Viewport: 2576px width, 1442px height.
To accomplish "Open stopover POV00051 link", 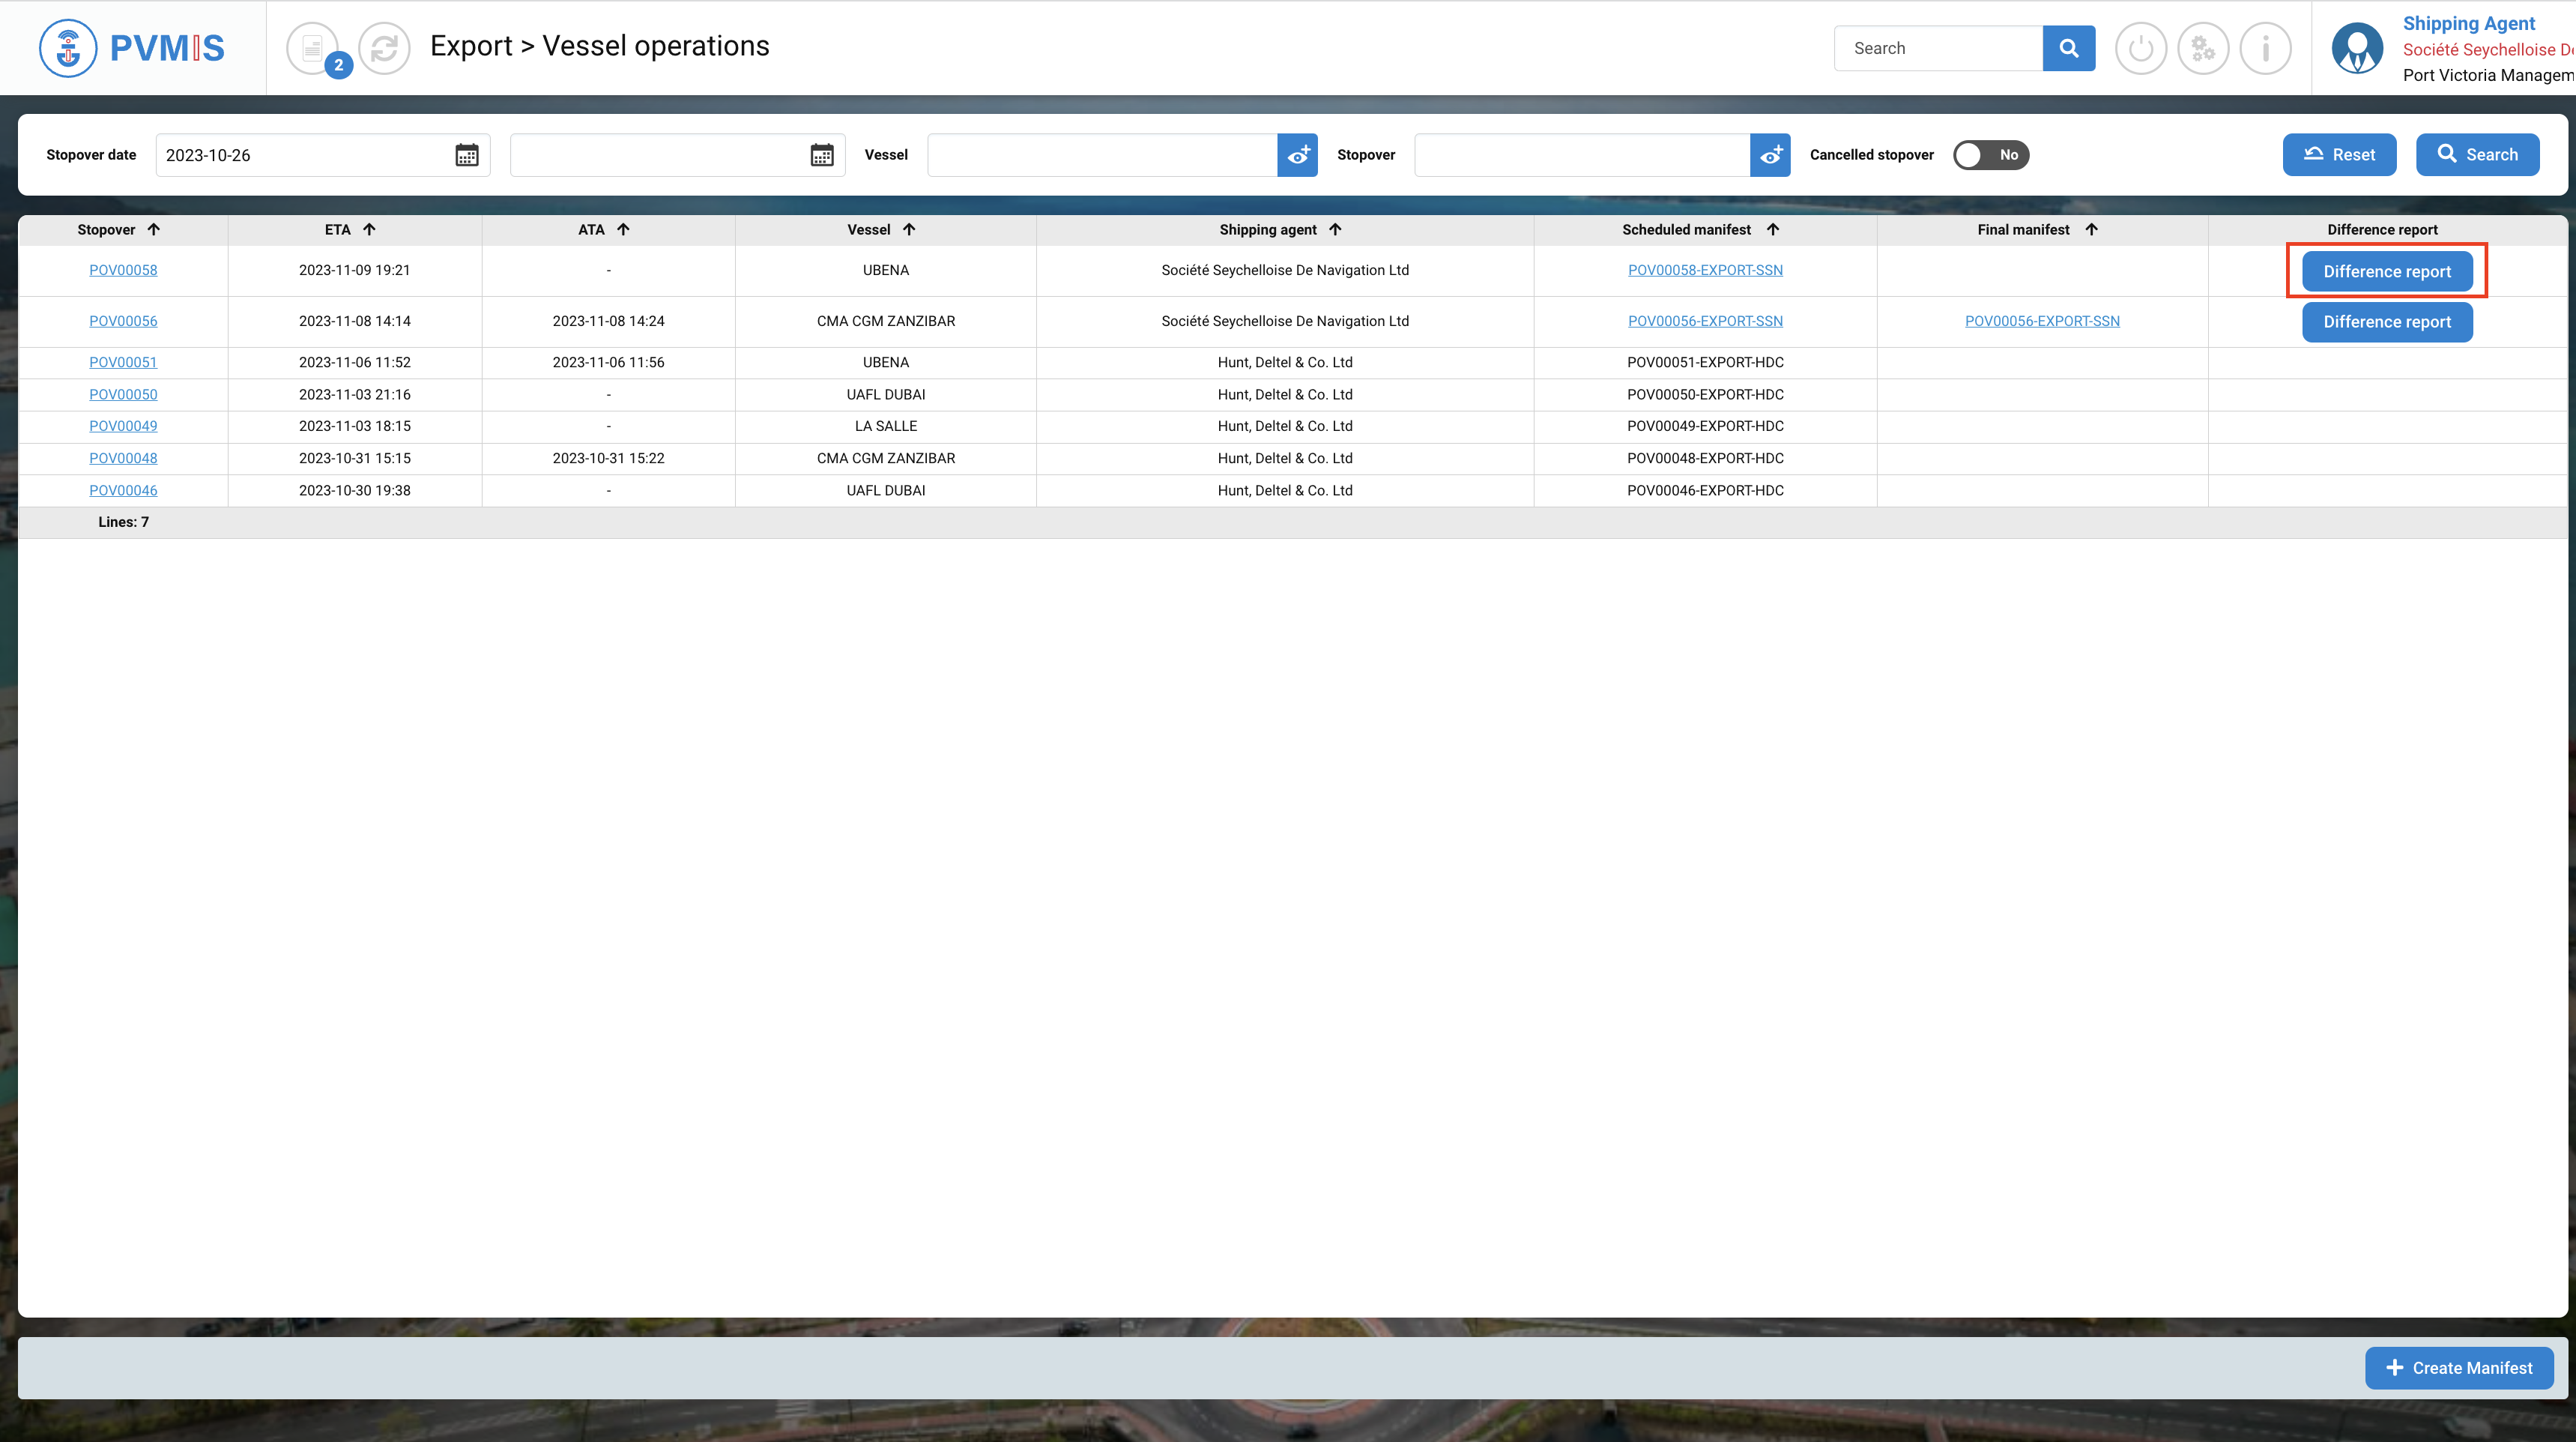I will click(123, 362).
